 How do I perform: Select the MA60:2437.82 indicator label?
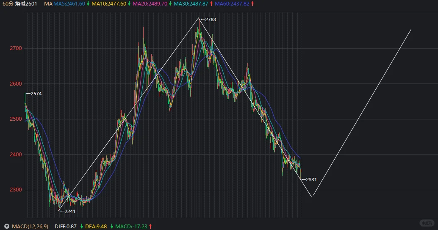(x=232, y=4)
